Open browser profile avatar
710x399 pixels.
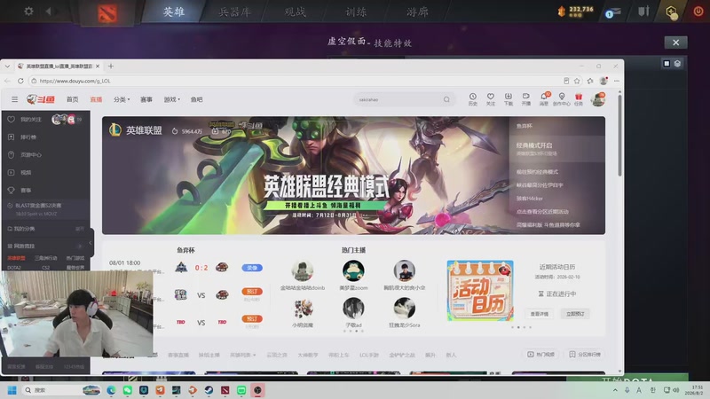point(603,81)
